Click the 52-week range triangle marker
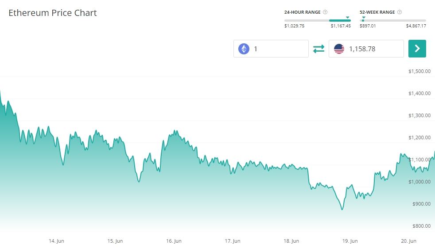This screenshot has height=248, width=435. pyautogui.click(x=363, y=17)
